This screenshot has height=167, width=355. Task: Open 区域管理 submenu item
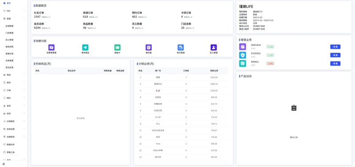tap(9, 26)
